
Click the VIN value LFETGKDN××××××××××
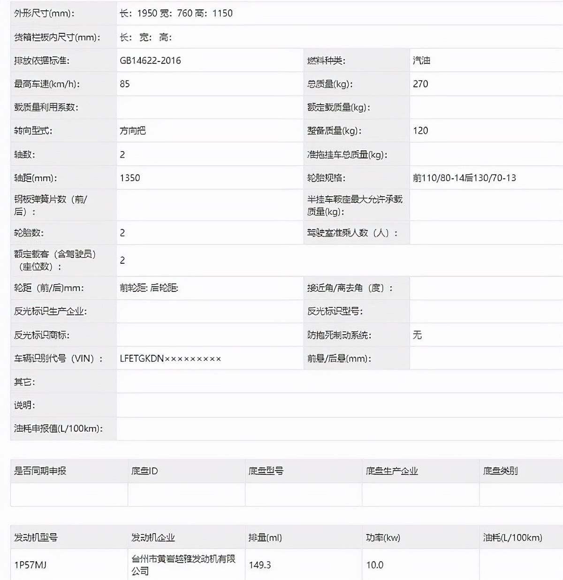tap(171, 359)
